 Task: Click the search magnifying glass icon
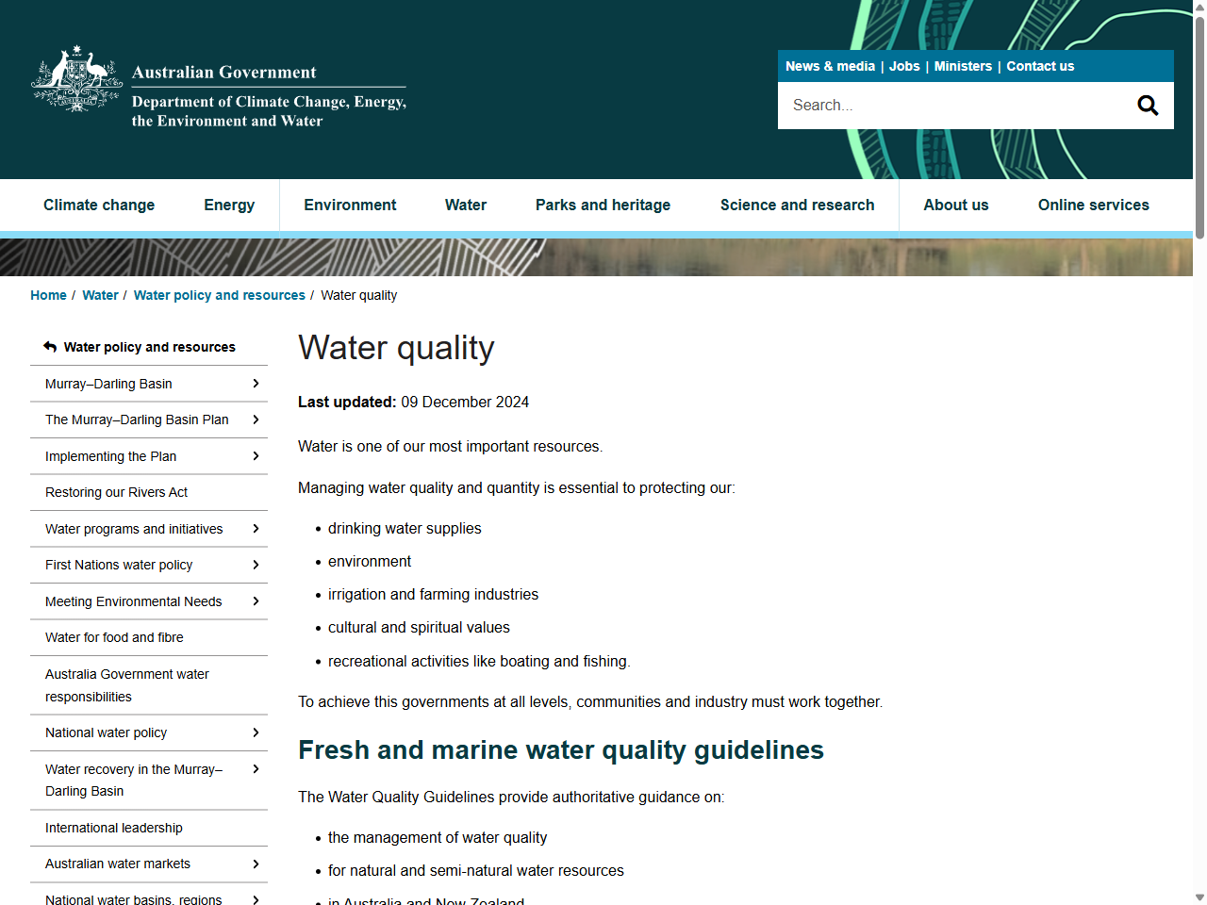point(1147,105)
